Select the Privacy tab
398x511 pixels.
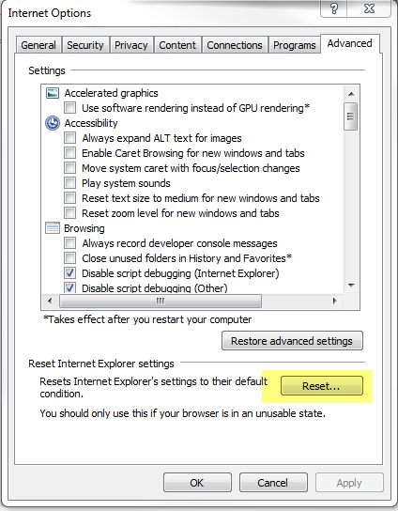[131, 45]
